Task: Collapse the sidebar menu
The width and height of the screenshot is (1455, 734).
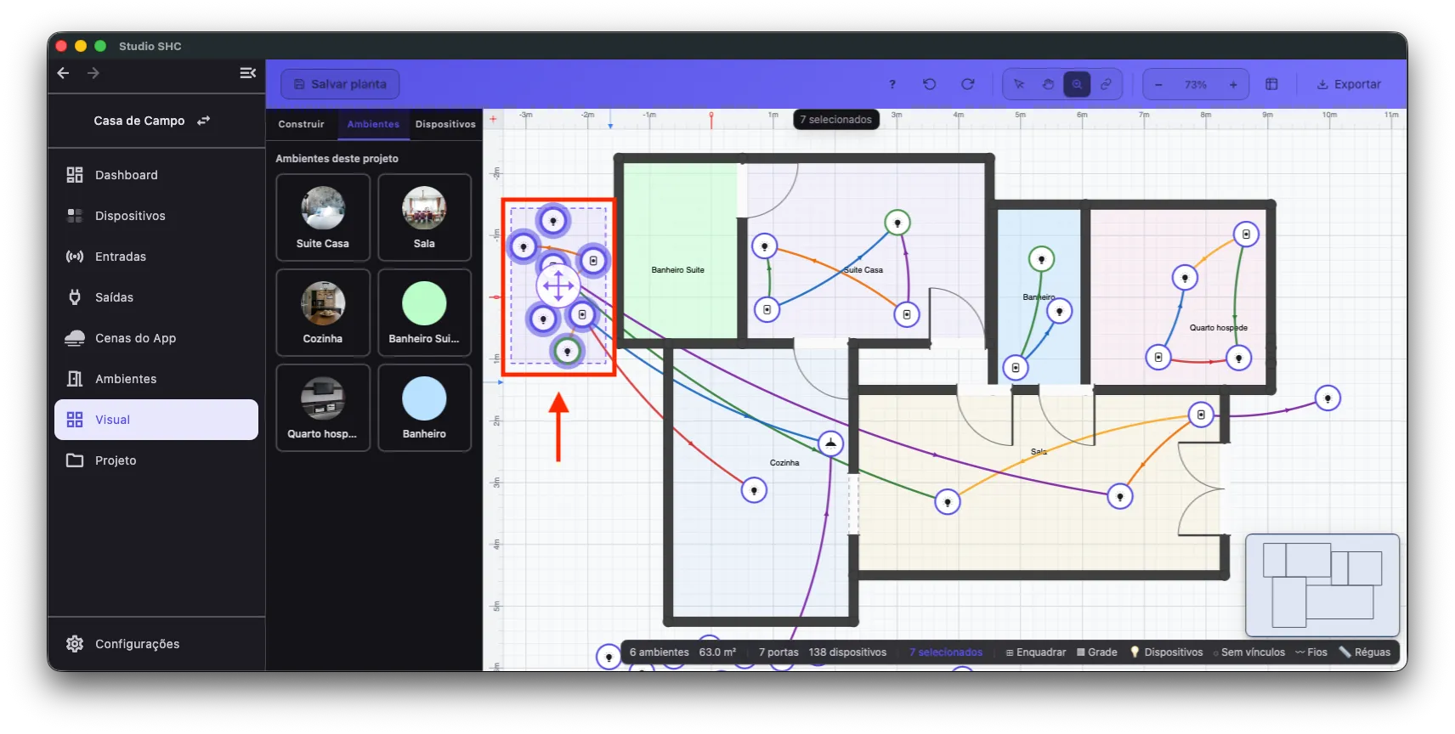Action: click(x=248, y=73)
